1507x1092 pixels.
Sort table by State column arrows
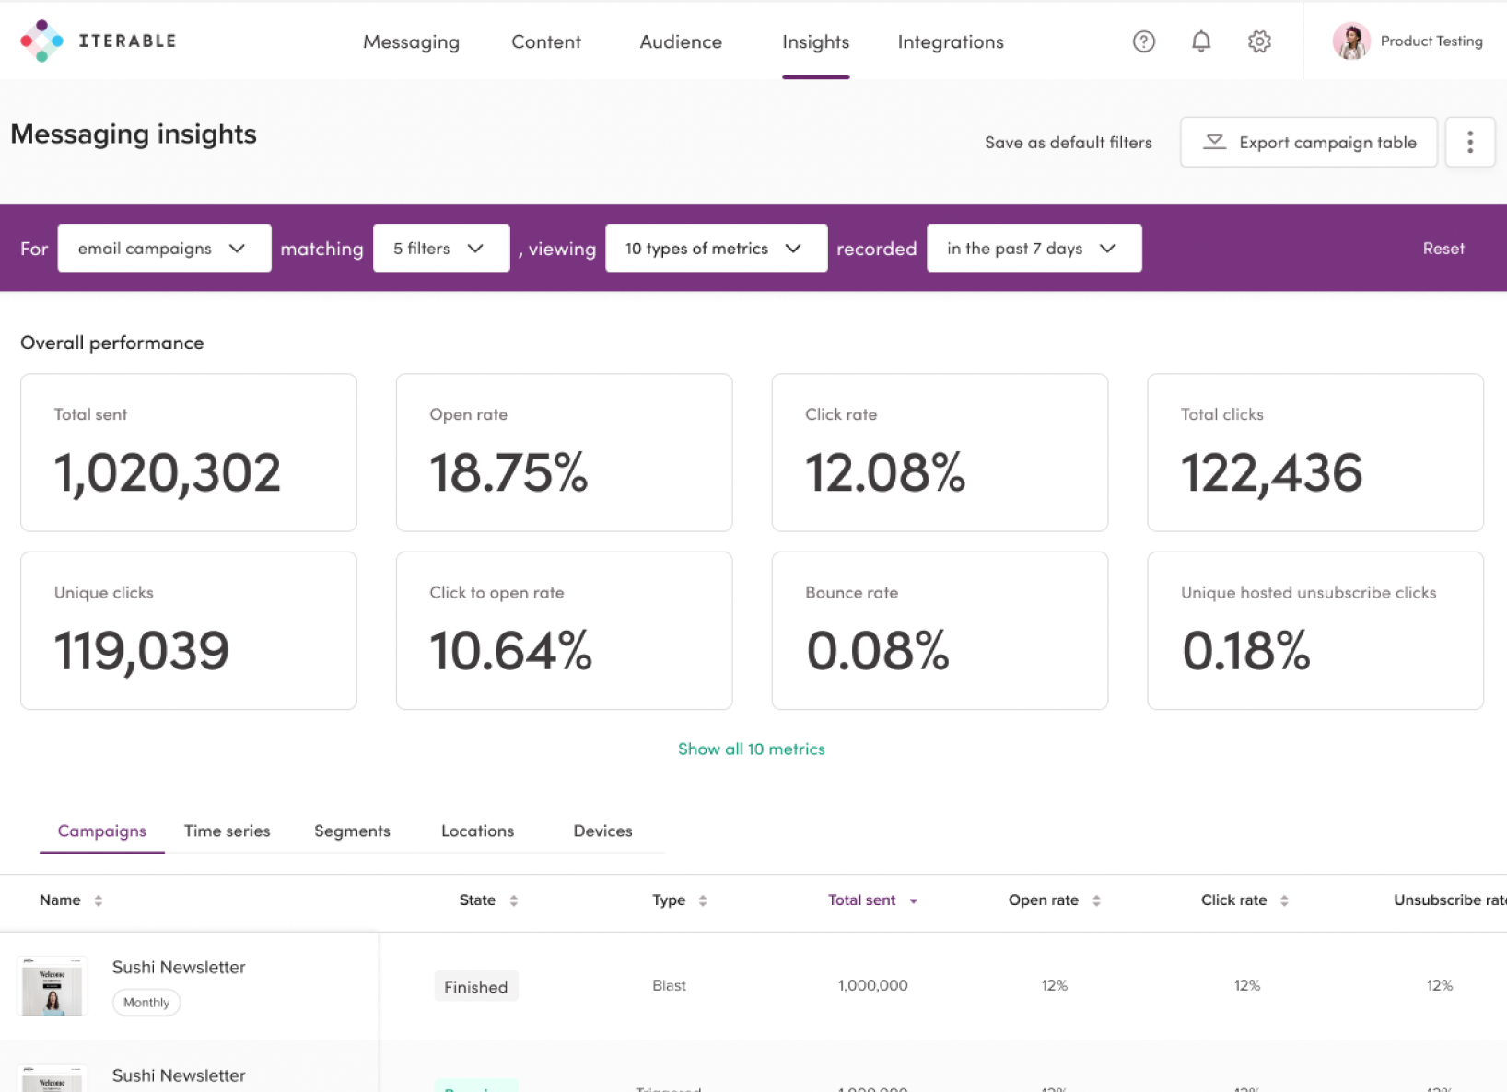[514, 900]
